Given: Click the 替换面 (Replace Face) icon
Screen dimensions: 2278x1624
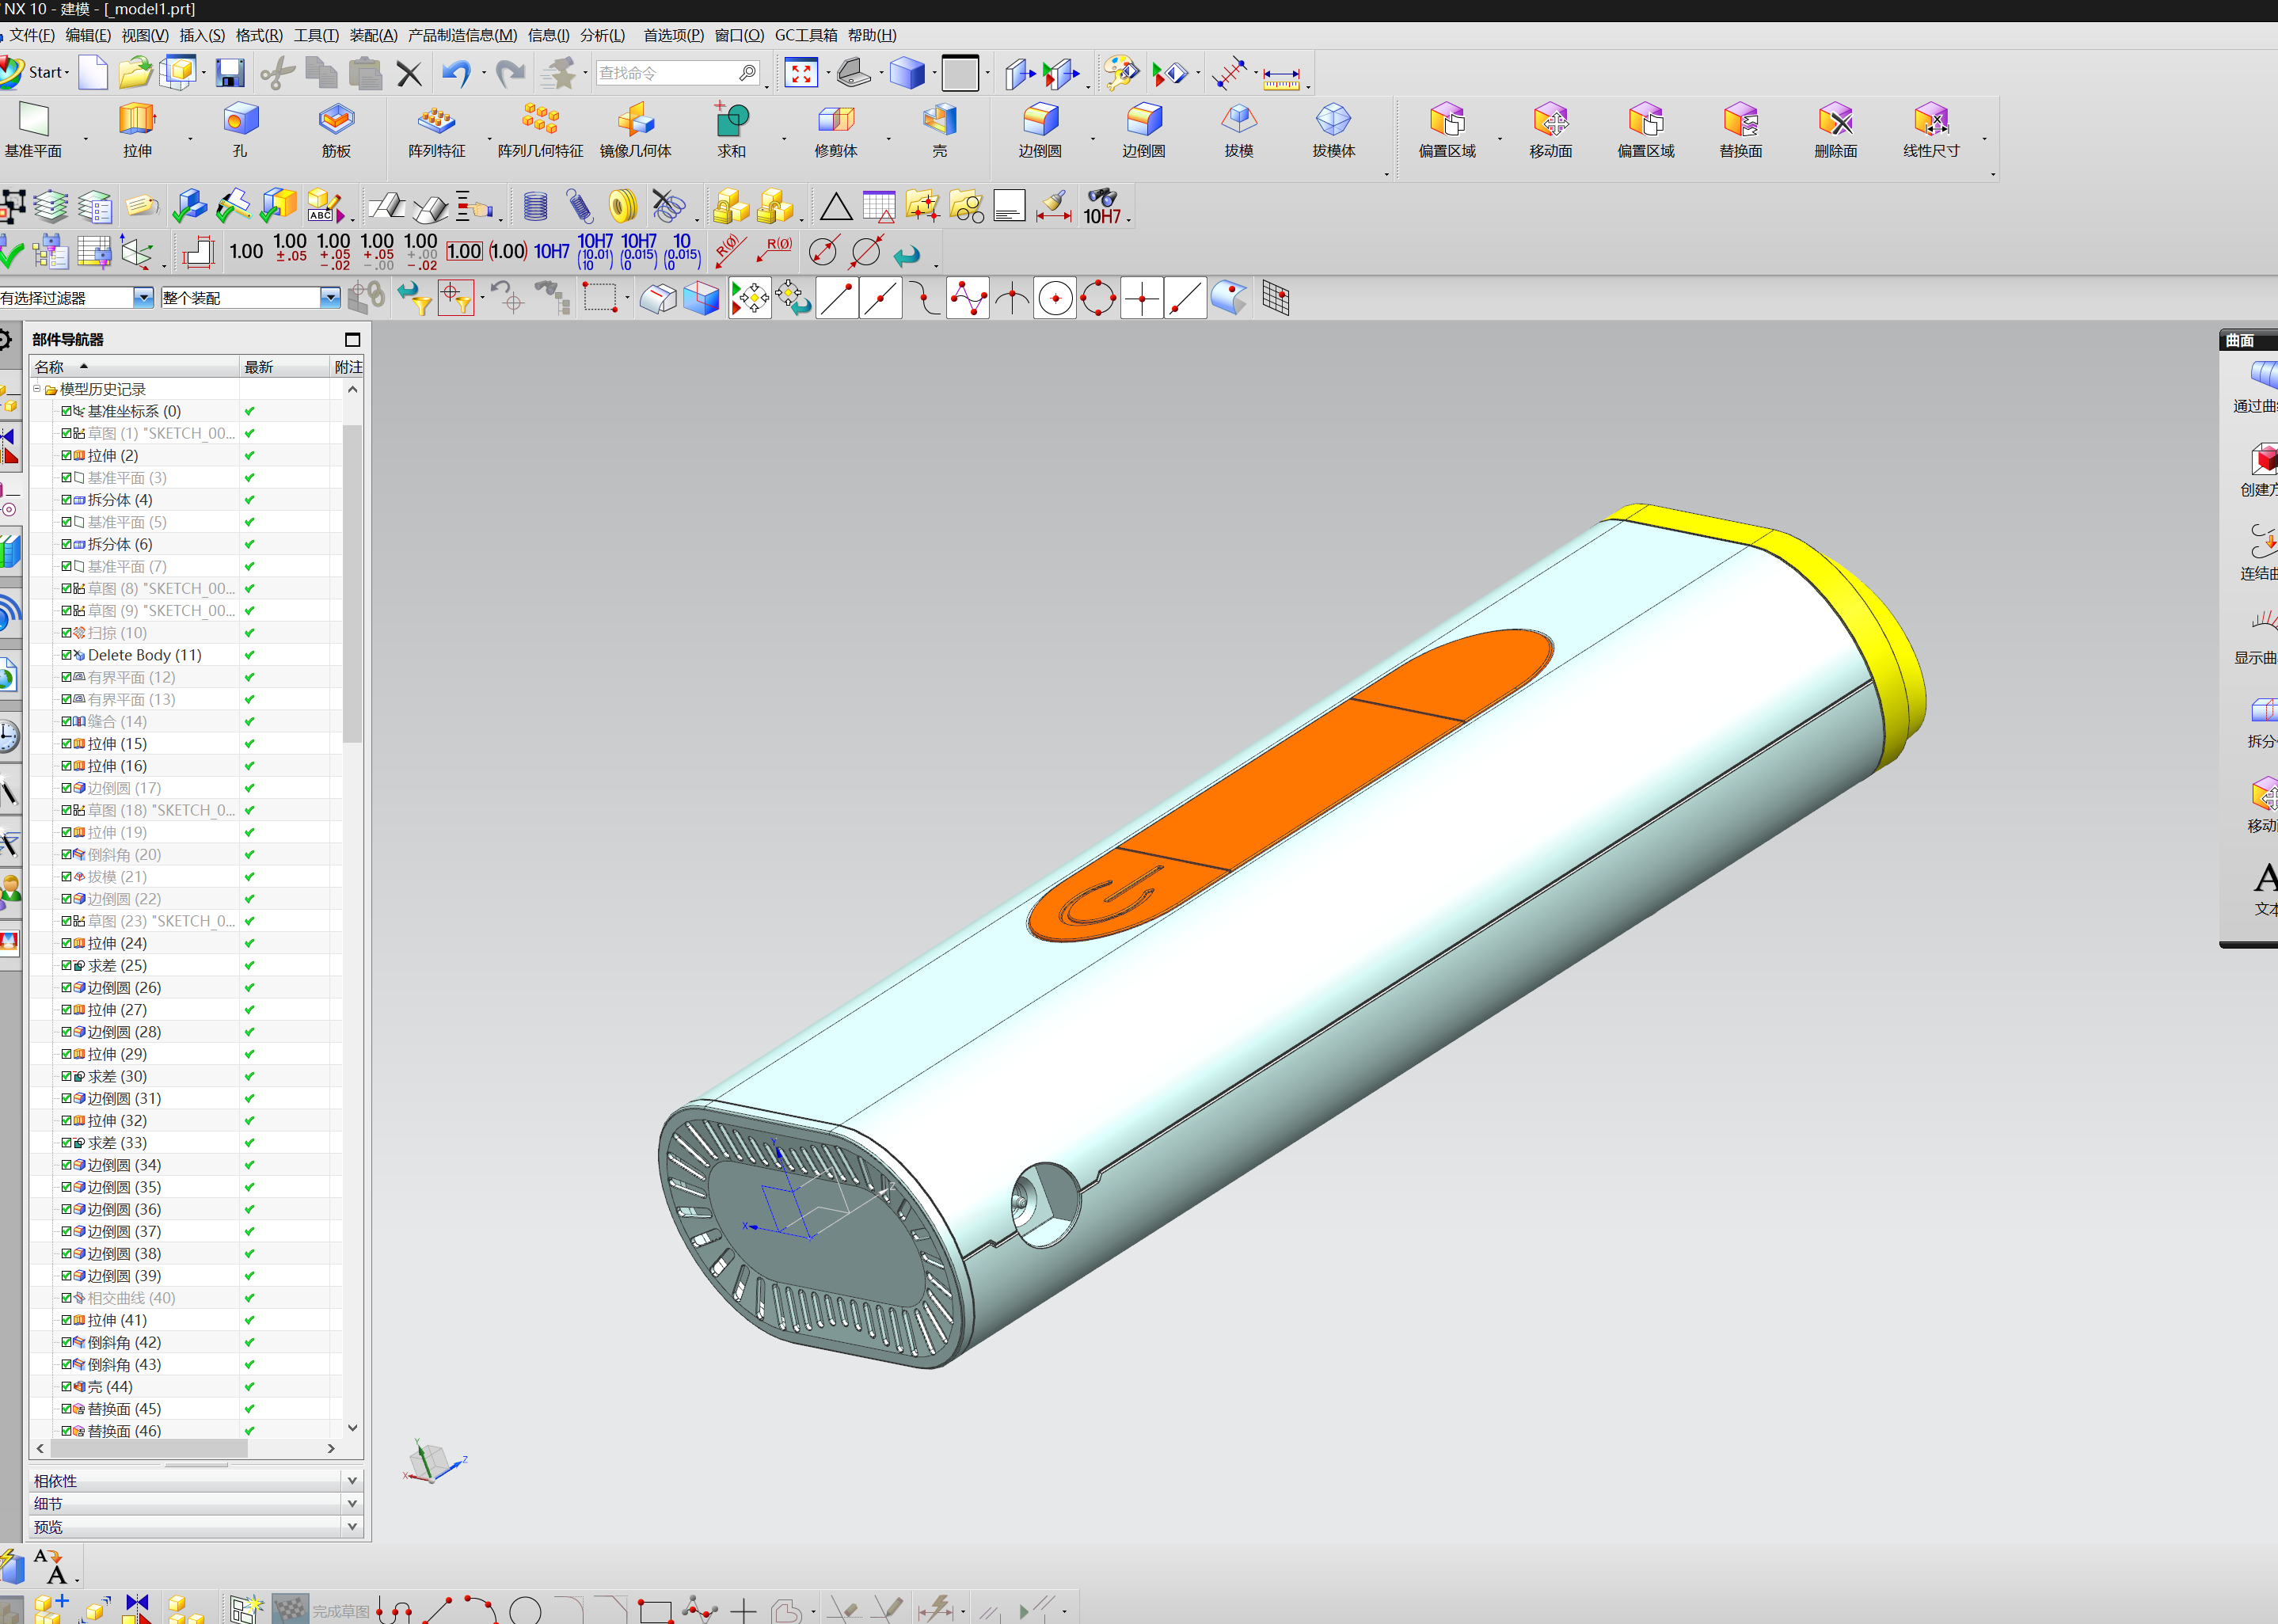Looking at the screenshot, I should 1740,121.
